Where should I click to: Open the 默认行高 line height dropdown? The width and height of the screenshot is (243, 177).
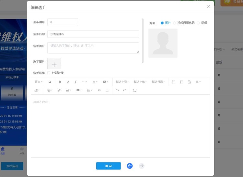coord(158,82)
